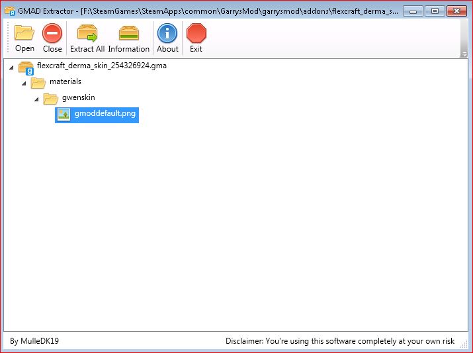Collapse the materials folder node
This screenshot has width=473, height=353.
24,83
